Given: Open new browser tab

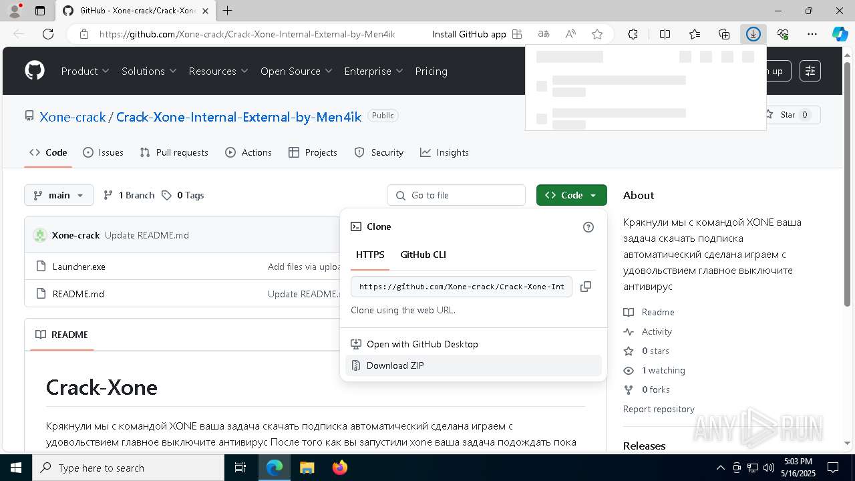Looking at the screenshot, I should click(228, 11).
